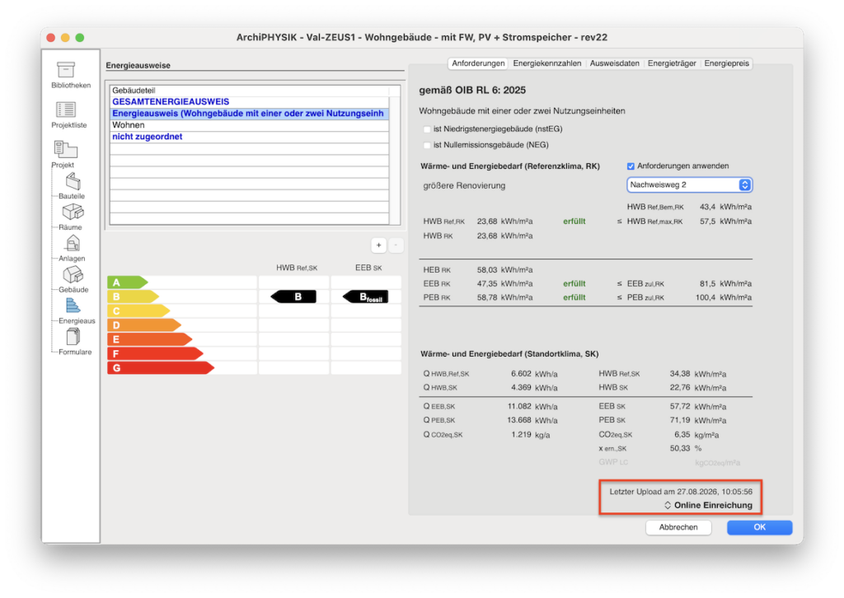Click the EEB RK value 47,35
Screen dimensions: 844x598
(x=487, y=284)
